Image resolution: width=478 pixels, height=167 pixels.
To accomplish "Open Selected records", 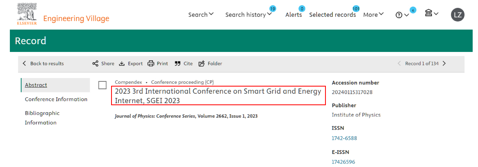I will [333, 15].
